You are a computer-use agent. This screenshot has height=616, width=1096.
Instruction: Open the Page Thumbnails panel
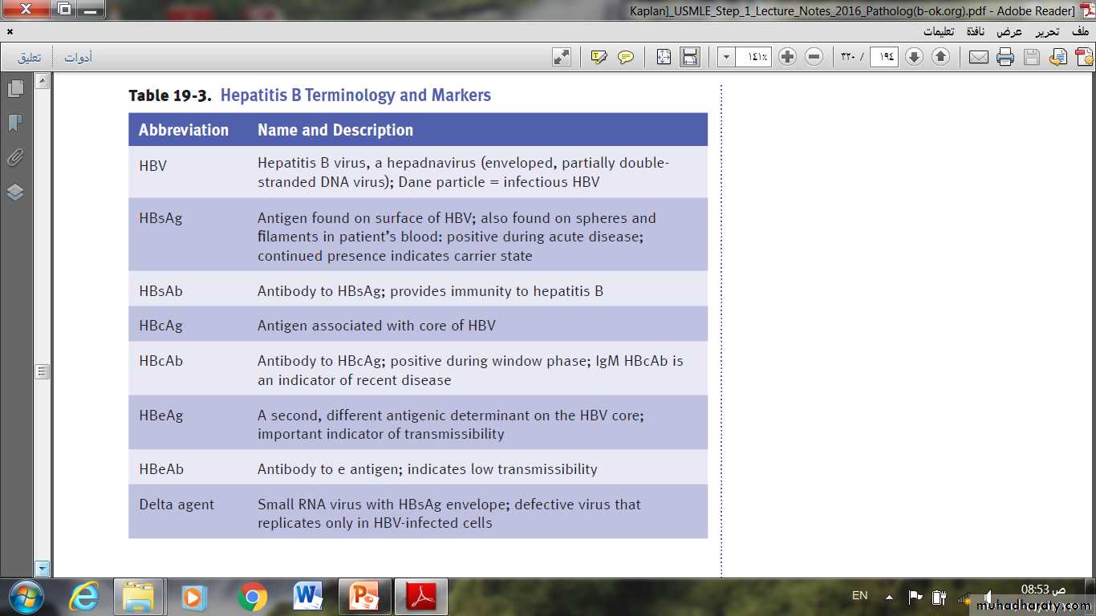15,89
